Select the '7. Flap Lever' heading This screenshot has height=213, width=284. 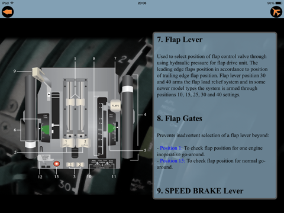180,40
